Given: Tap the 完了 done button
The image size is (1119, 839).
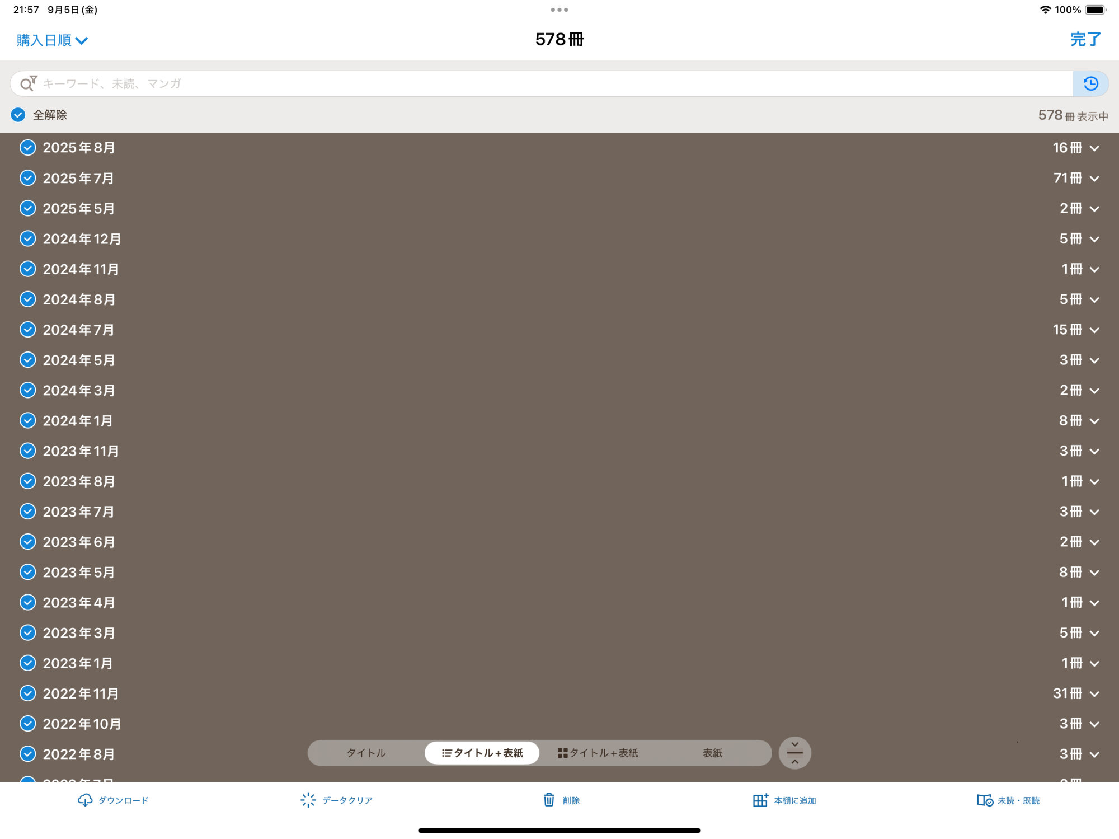Looking at the screenshot, I should pyautogui.click(x=1085, y=40).
